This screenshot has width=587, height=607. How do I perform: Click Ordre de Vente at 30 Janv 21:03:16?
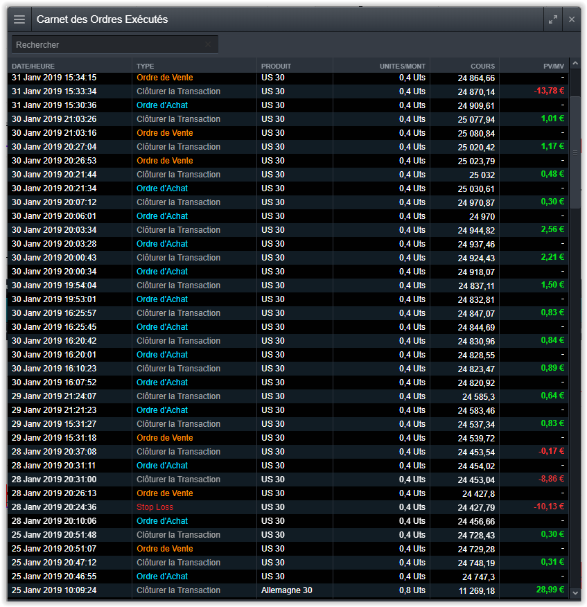tap(164, 133)
